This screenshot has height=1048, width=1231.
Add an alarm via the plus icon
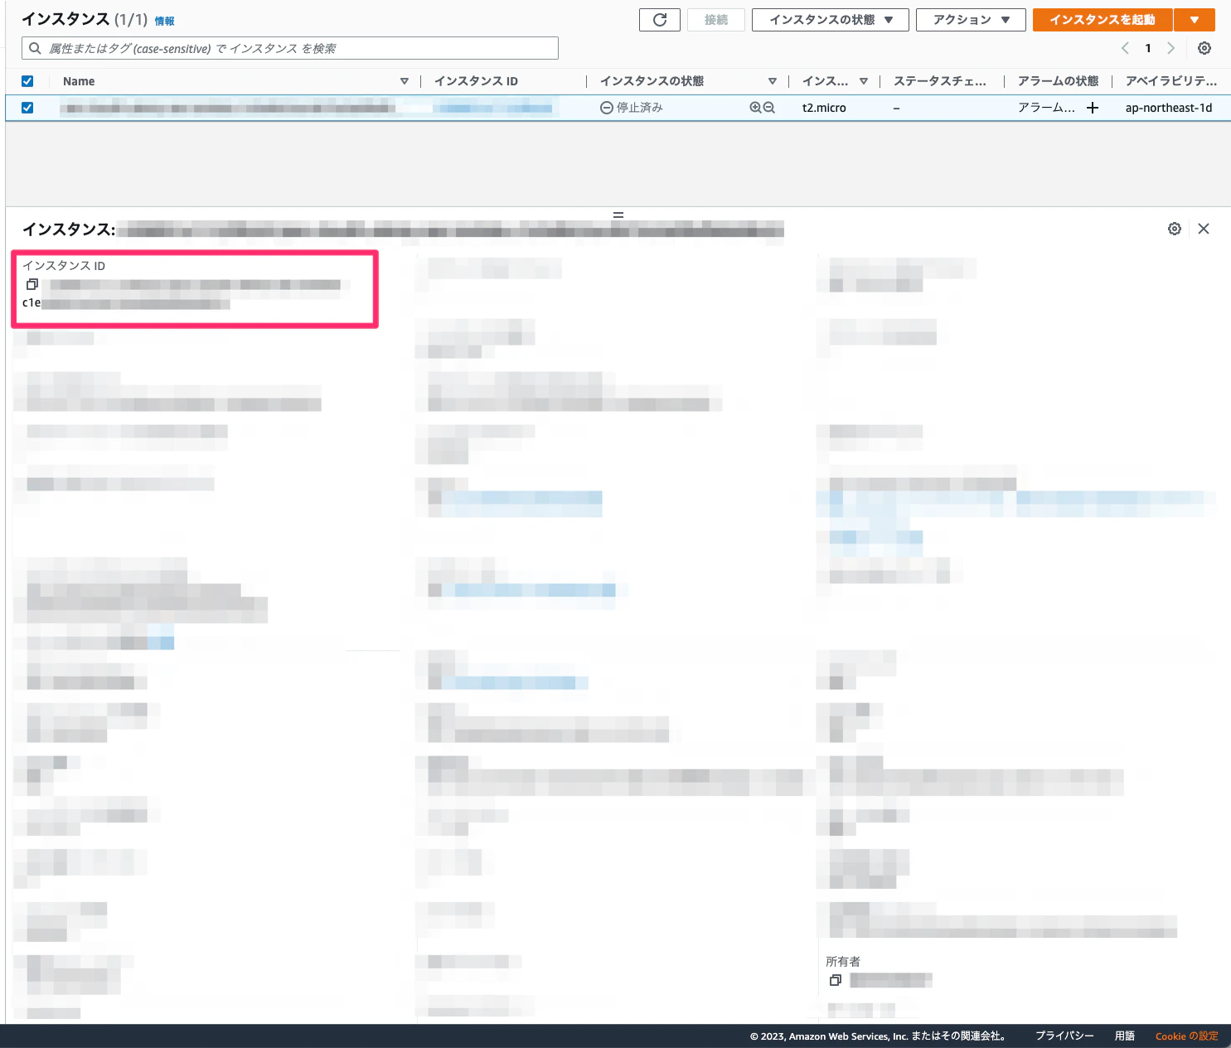click(1093, 107)
